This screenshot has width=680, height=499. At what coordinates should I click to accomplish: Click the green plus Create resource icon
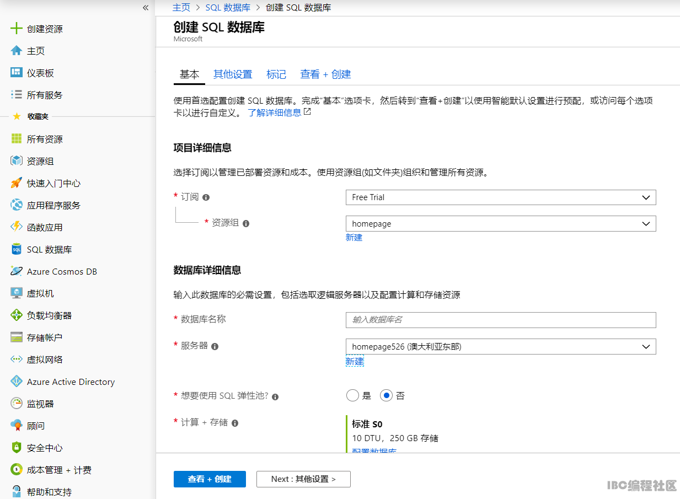pos(17,29)
